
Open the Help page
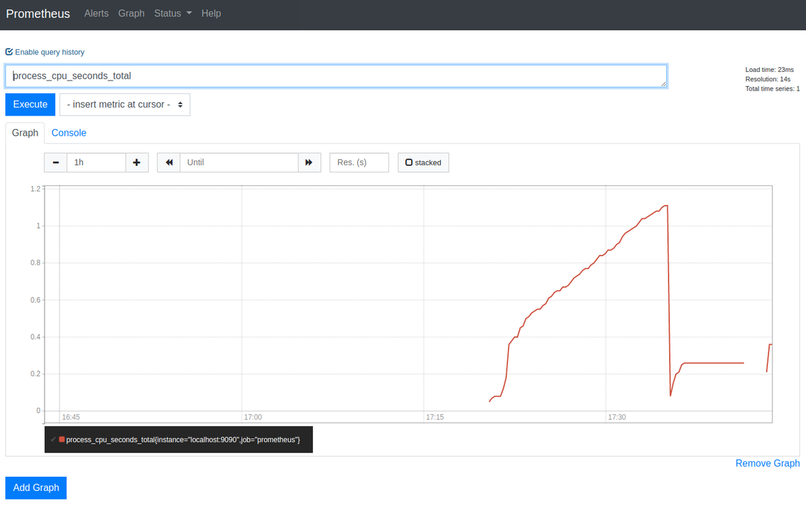tap(211, 13)
